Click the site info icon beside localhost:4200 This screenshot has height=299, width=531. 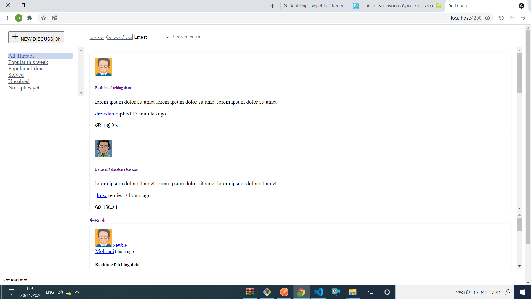(488, 18)
